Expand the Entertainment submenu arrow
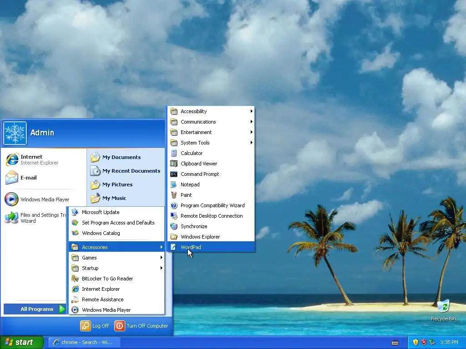 (251, 132)
